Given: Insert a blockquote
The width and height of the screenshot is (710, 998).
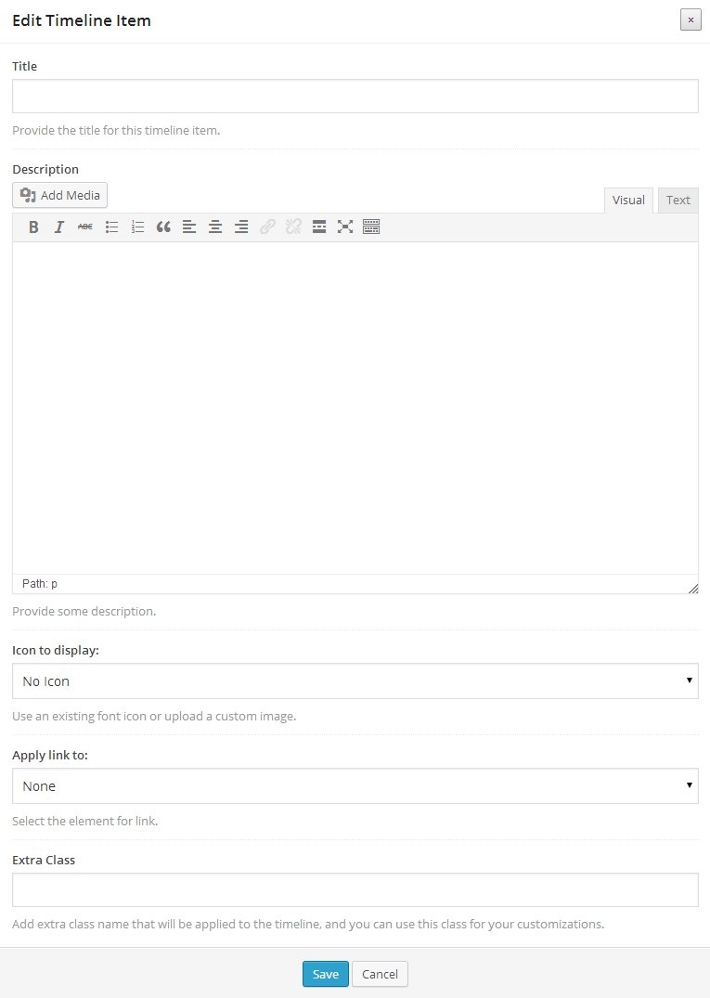Looking at the screenshot, I should tap(163, 227).
